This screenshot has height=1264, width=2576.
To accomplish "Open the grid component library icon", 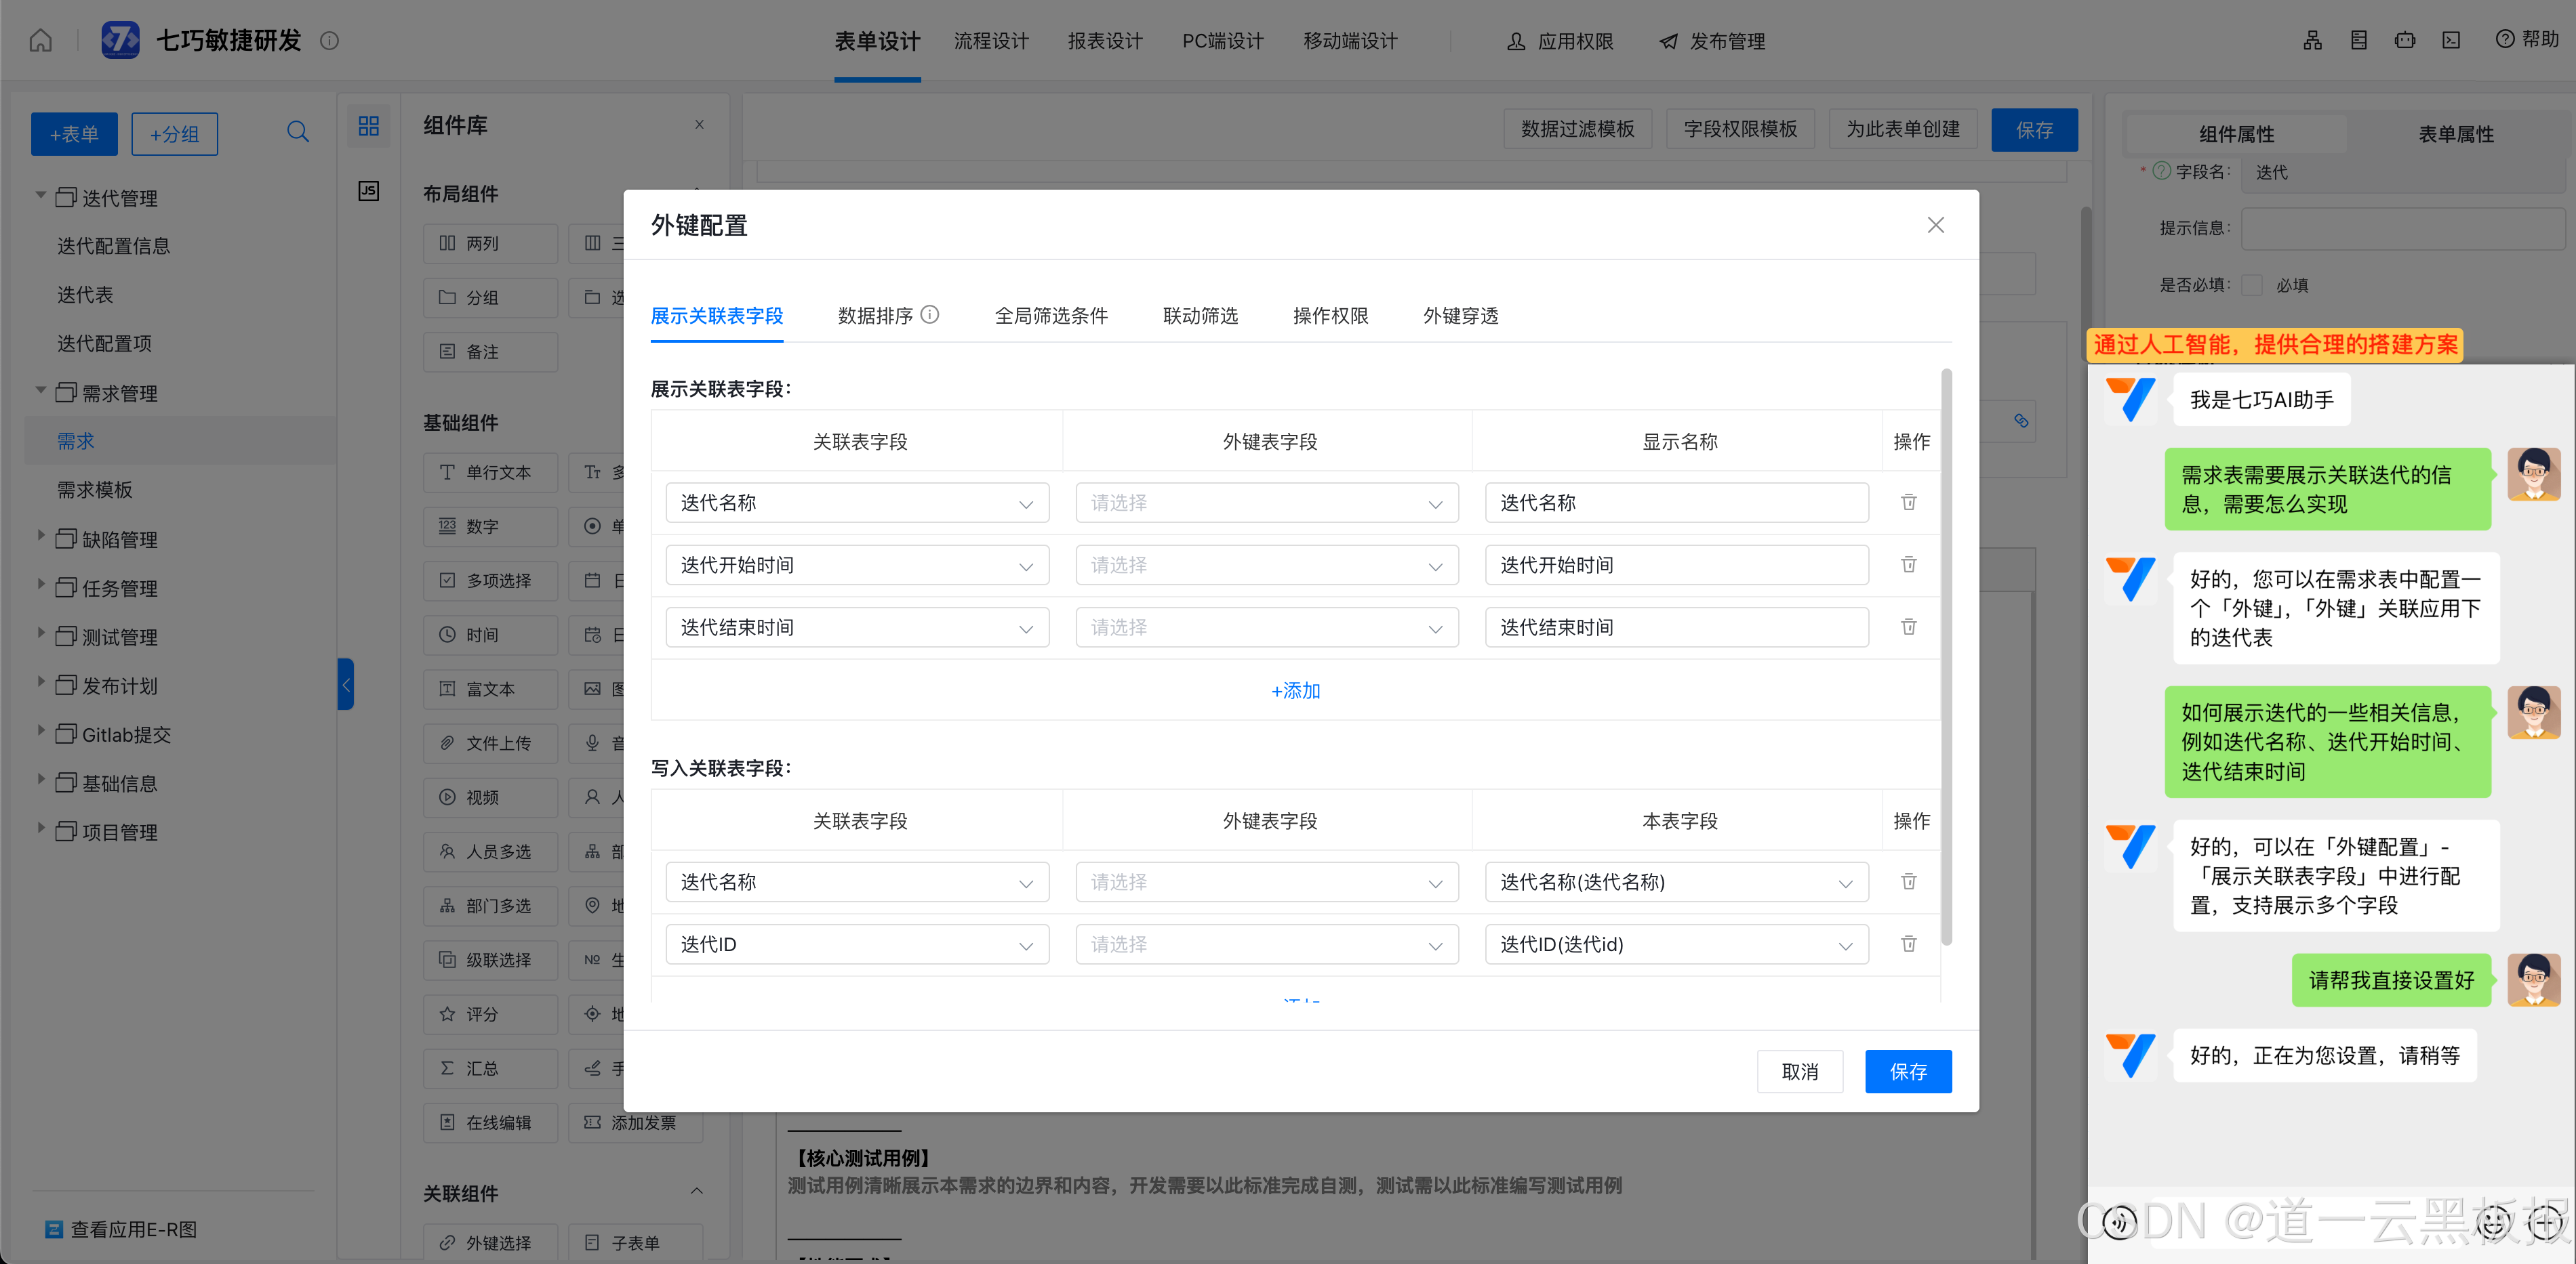I will click(x=368, y=126).
